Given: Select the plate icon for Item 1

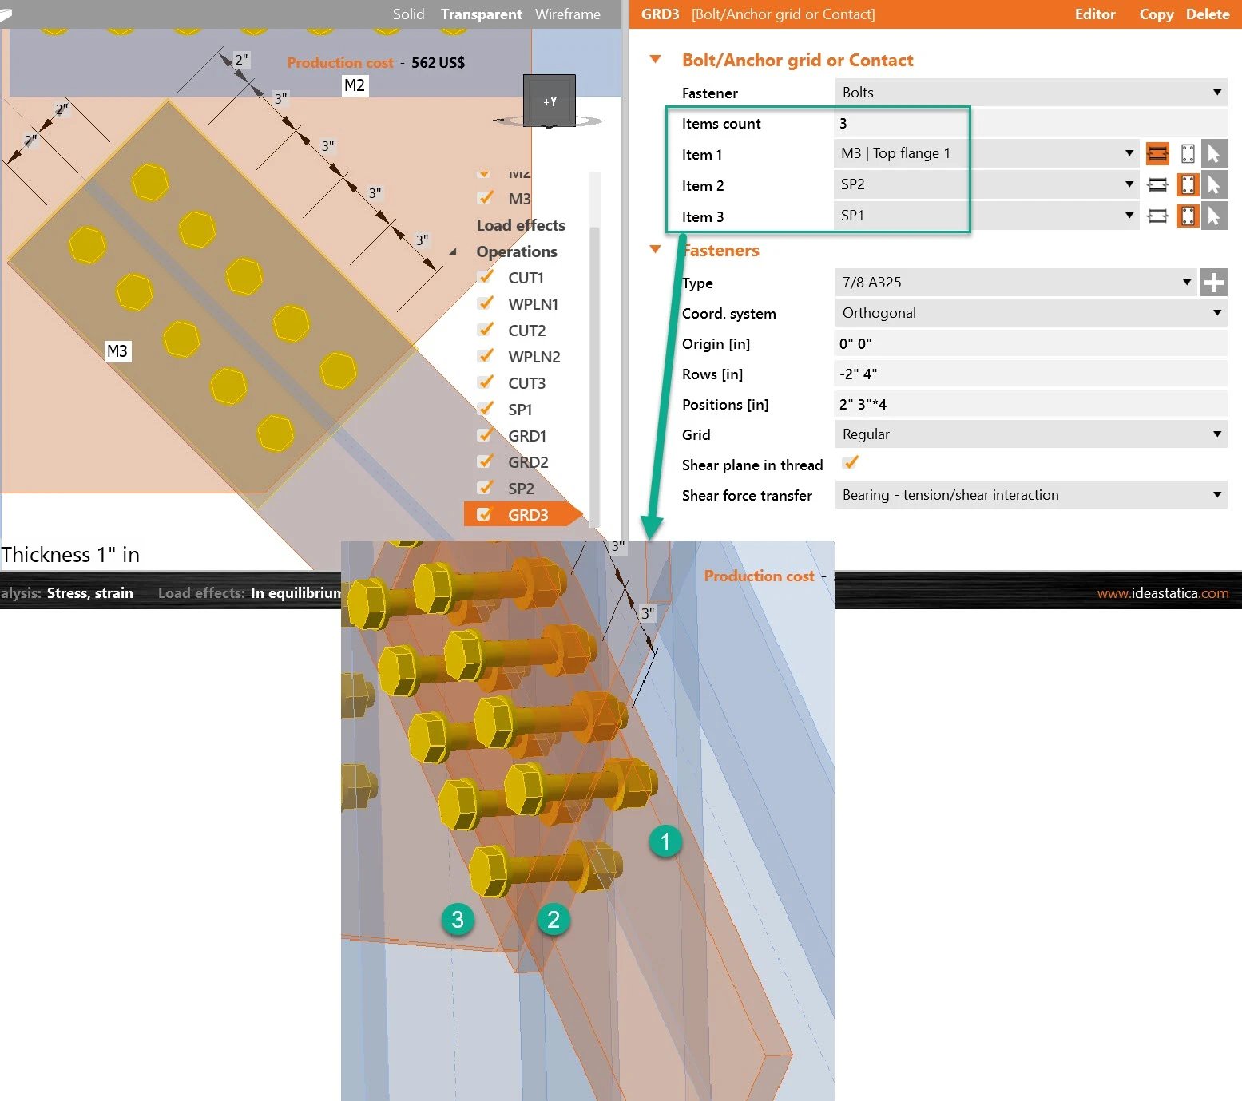Looking at the screenshot, I should point(1188,153).
